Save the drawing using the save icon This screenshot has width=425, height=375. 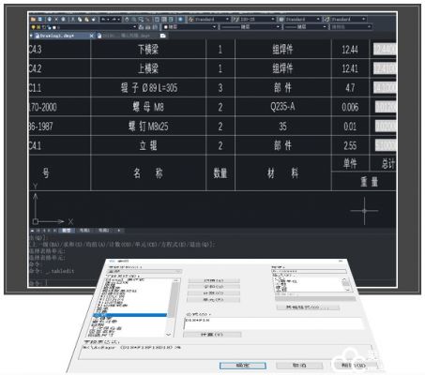click(x=39, y=19)
